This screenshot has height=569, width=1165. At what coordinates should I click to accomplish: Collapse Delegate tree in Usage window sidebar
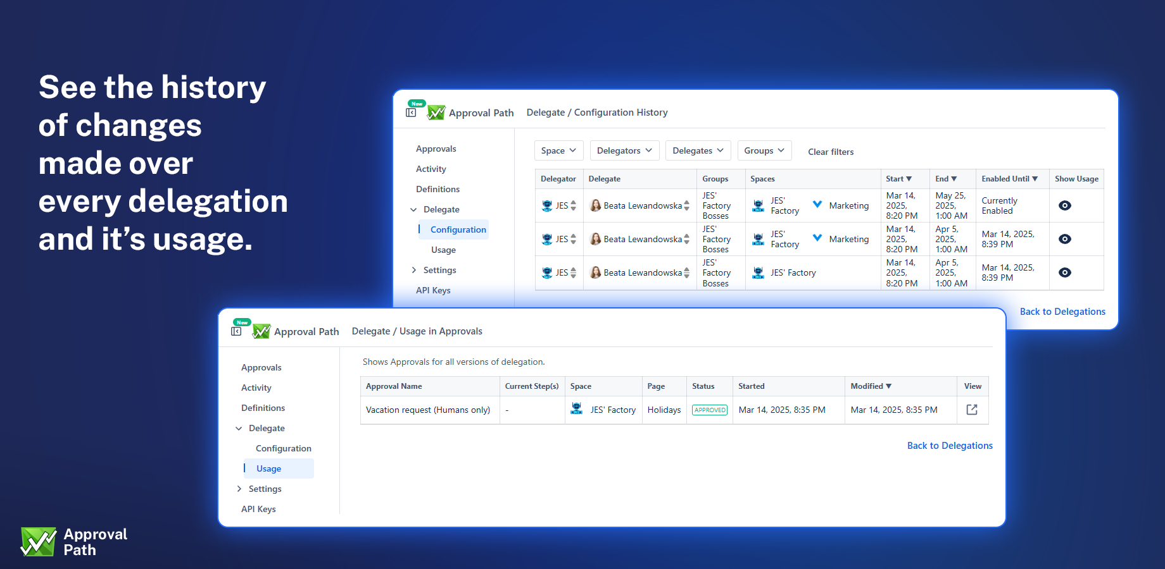click(239, 428)
